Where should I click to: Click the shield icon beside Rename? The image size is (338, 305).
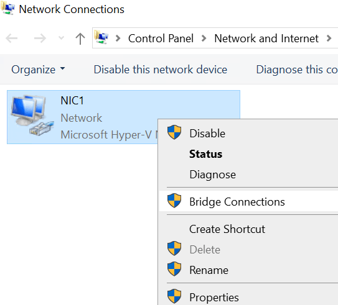coord(174,269)
